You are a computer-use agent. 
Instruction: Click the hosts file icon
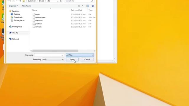click(x=34, y=14)
